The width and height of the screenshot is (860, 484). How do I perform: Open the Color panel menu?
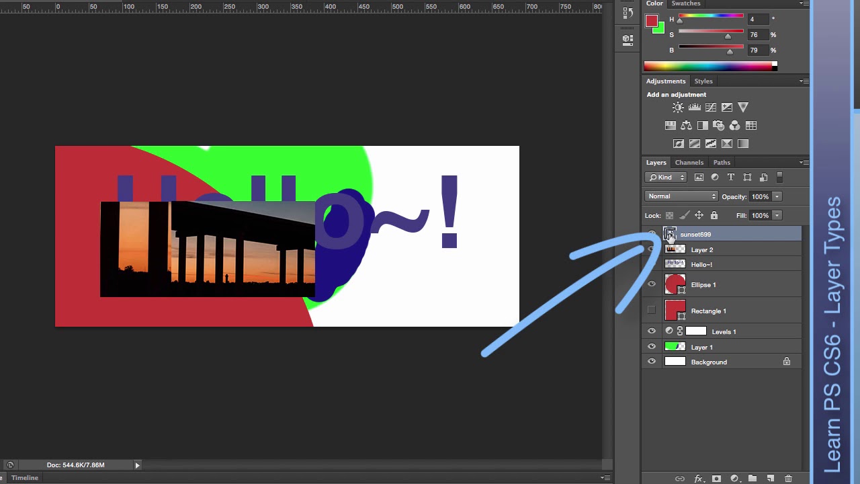804,3
